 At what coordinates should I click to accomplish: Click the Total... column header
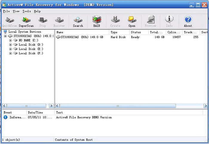point(157,32)
